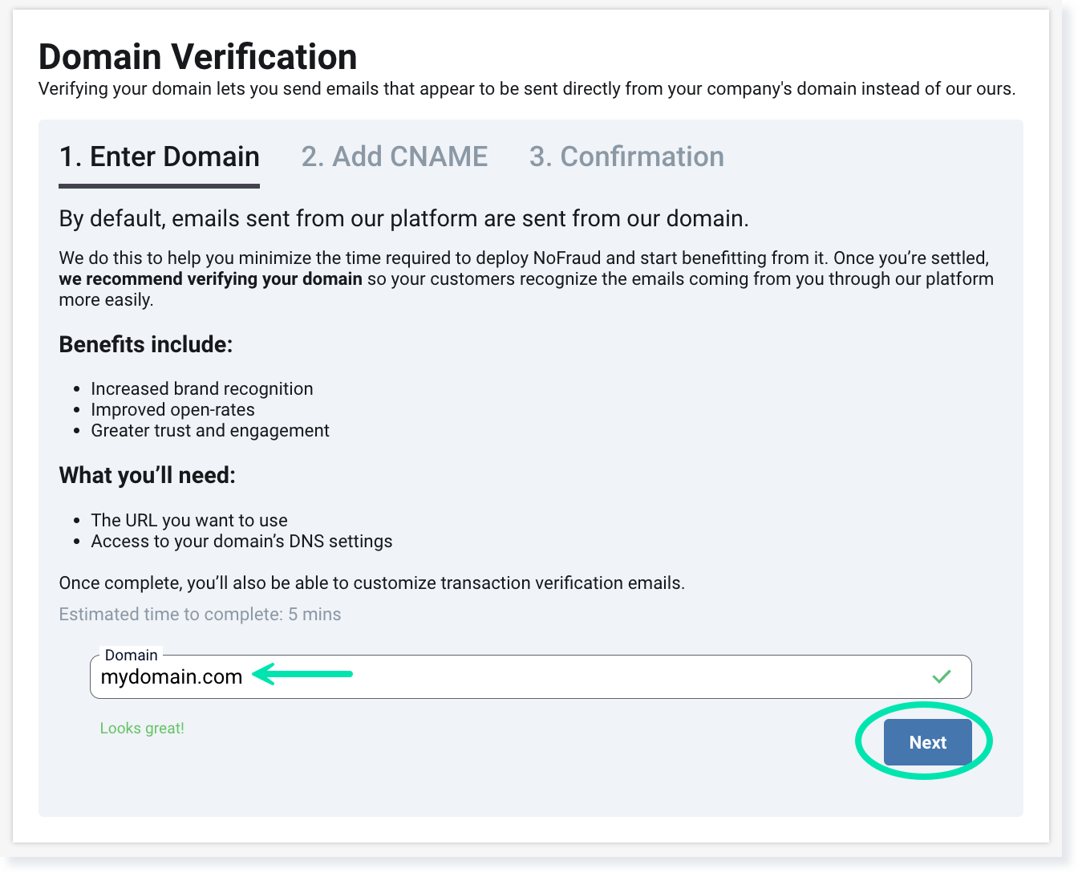Click the Looks great! message
Viewport: 1078px width, 873px height.
pyautogui.click(x=142, y=728)
